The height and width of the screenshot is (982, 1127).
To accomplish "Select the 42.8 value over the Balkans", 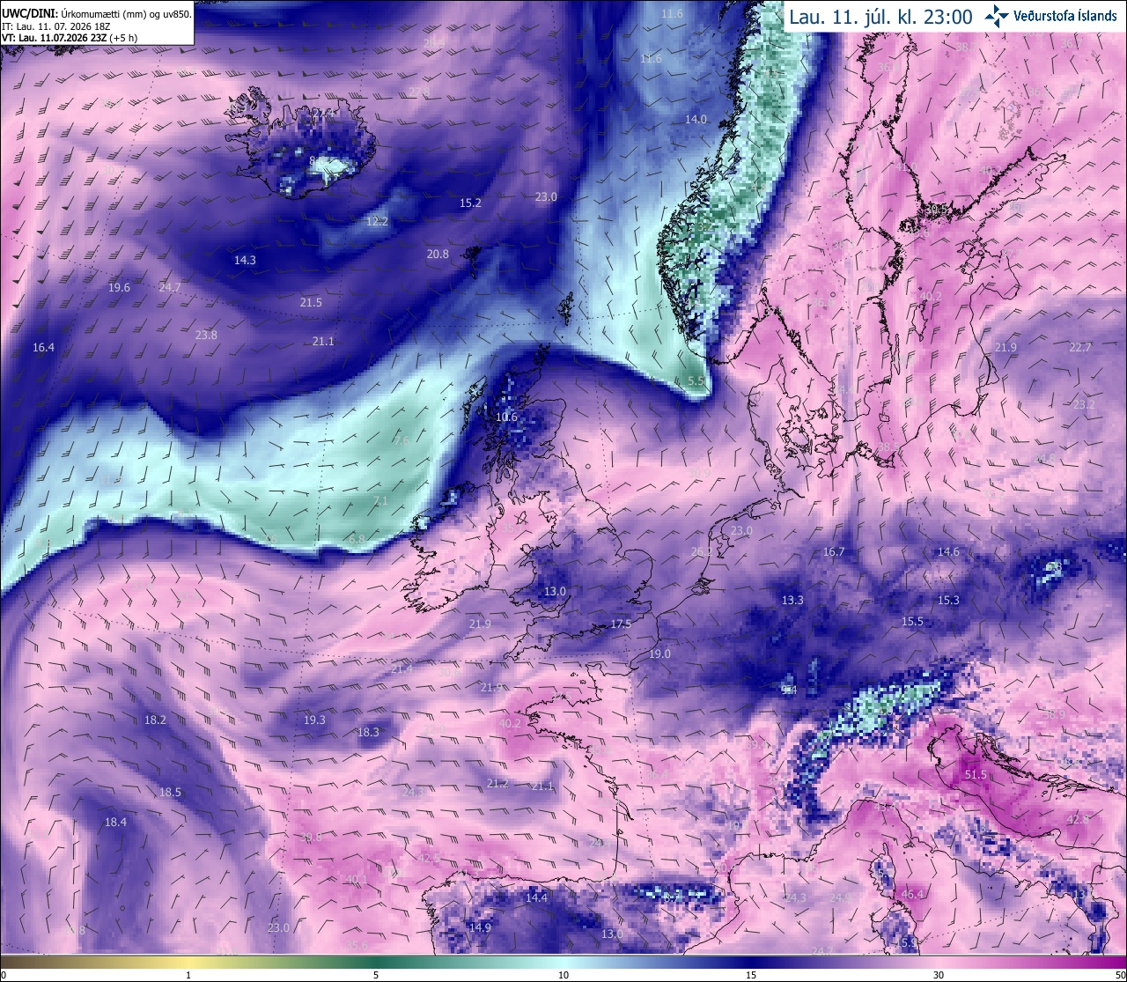I will click(x=1078, y=819).
